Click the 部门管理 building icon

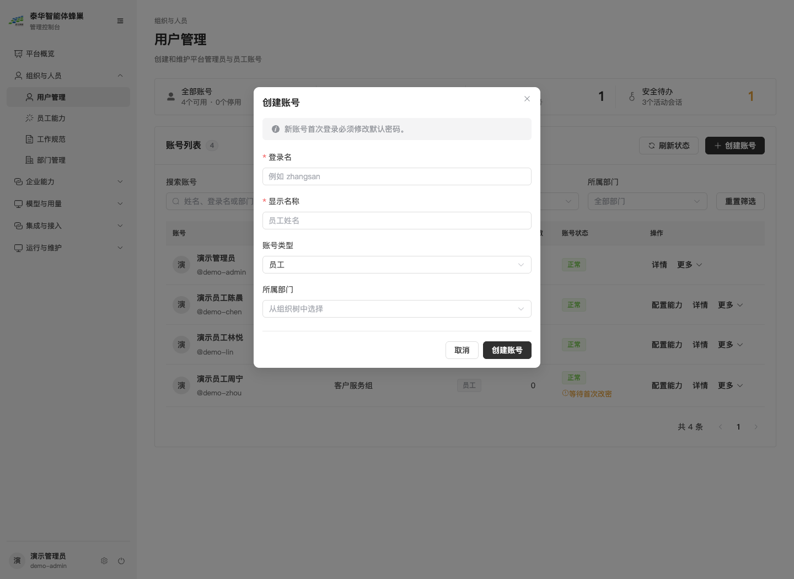[x=30, y=160]
